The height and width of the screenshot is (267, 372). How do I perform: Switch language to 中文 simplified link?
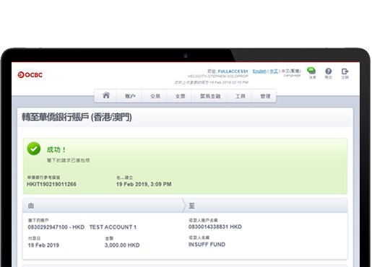(x=274, y=71)
